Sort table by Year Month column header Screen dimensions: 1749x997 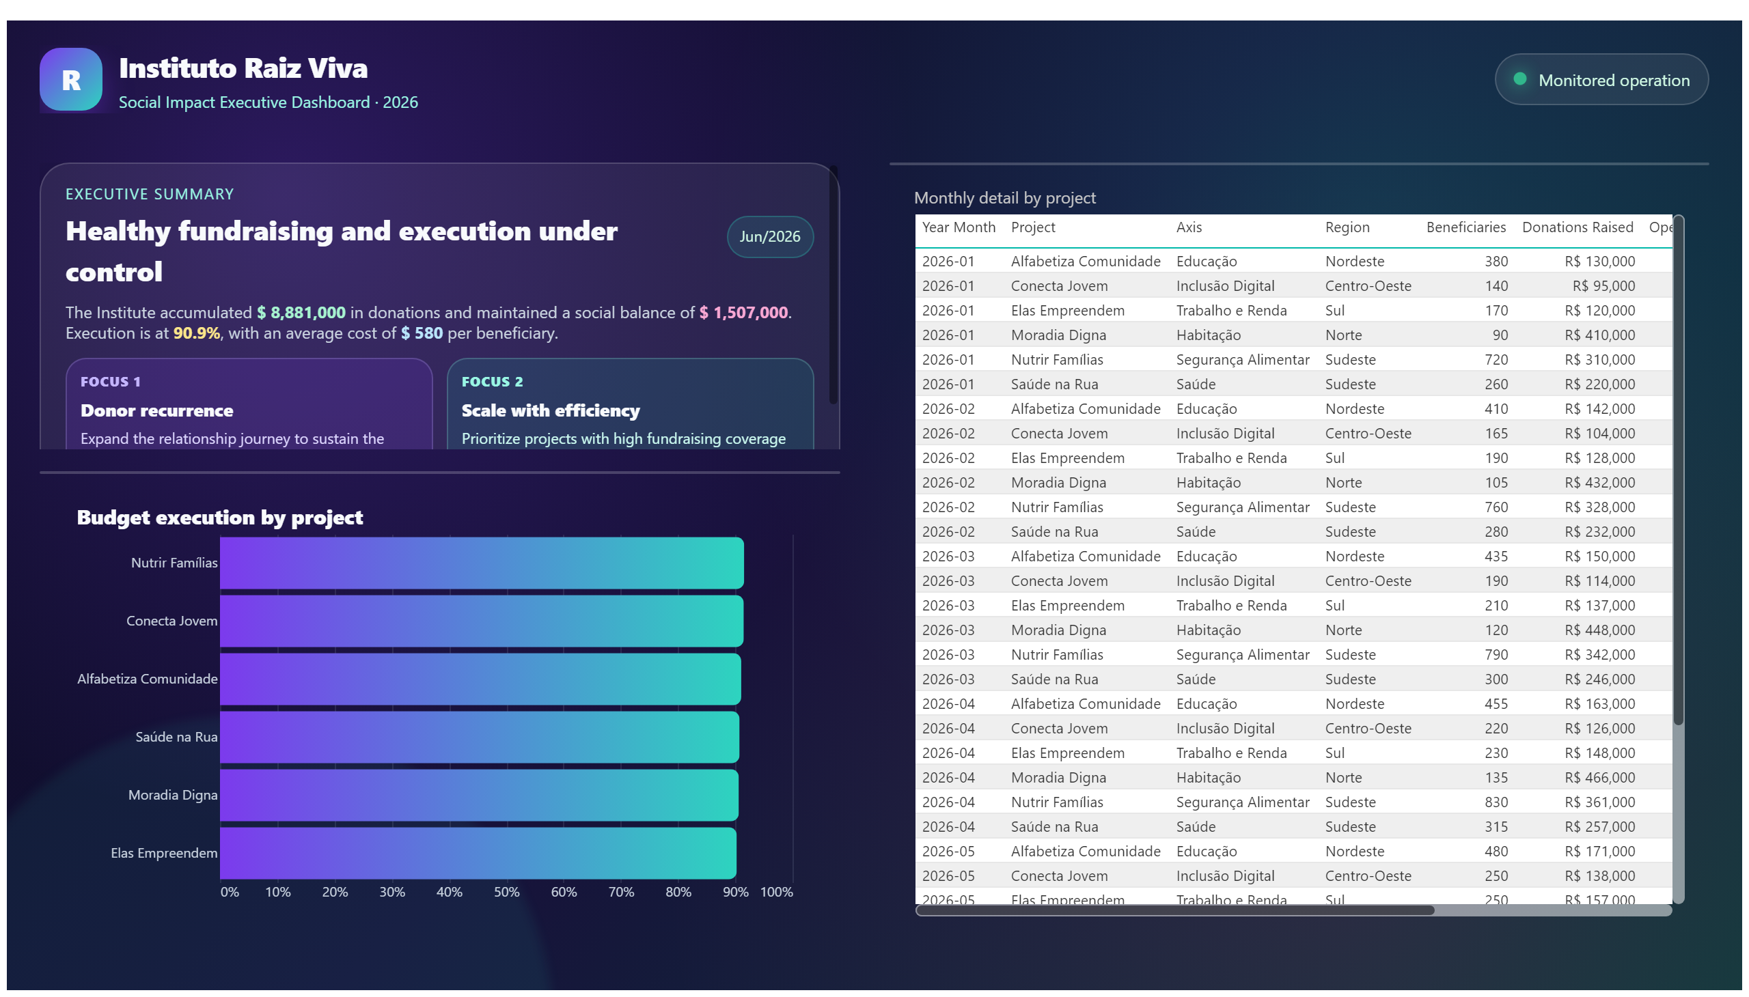click(x=958, y=227)
